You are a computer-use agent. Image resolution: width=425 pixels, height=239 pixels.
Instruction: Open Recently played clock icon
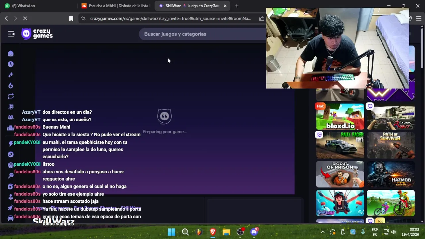tap(11, 64)
